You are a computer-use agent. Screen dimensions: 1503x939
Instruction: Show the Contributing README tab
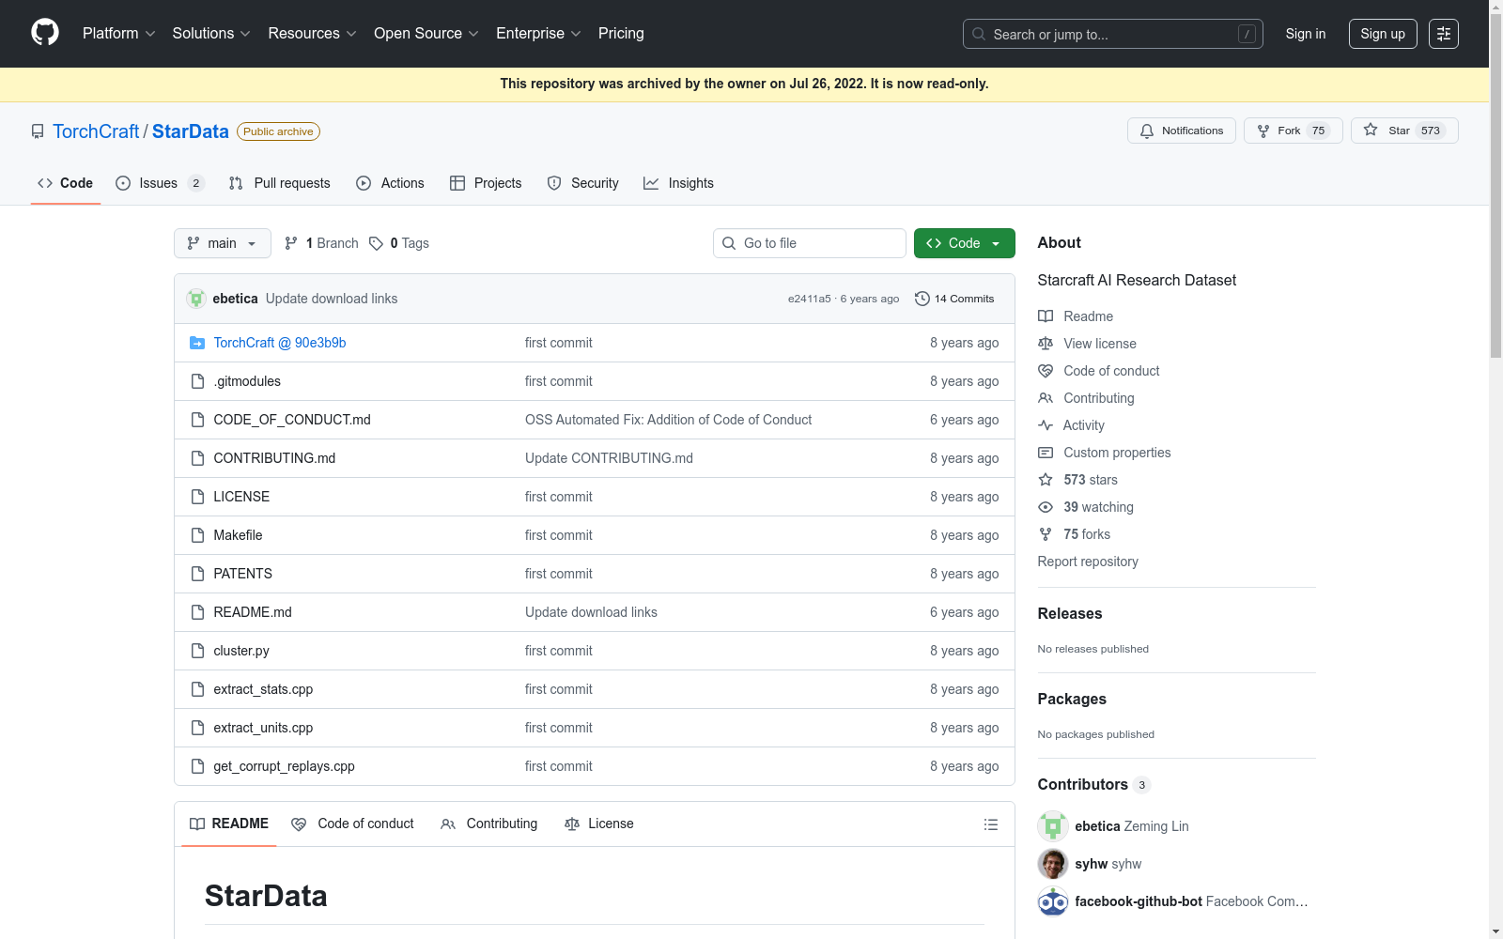tap(489, 824)
